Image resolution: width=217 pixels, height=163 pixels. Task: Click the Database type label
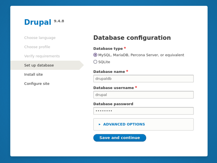click(x=108, y=49)
